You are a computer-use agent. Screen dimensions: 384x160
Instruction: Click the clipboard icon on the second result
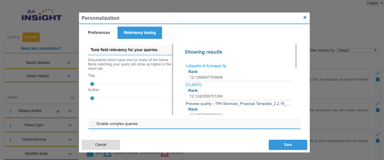(378, 110)
